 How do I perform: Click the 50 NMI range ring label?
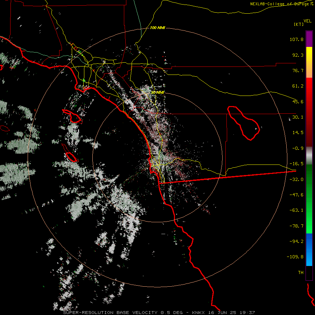[x=158, y=92]
